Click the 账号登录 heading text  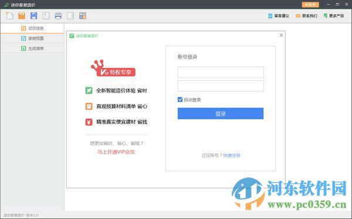click(187, 57)
